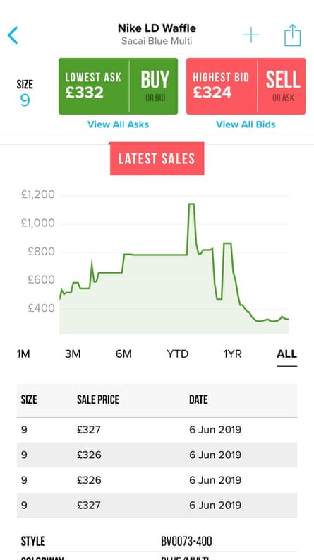314x560 pixels.
Task: Change the size 9 selector
Action: [25, 93]
